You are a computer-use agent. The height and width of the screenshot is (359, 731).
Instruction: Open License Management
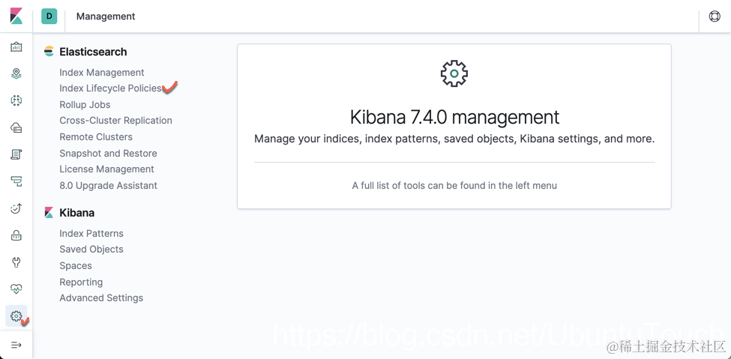click(x=106, y=169)
